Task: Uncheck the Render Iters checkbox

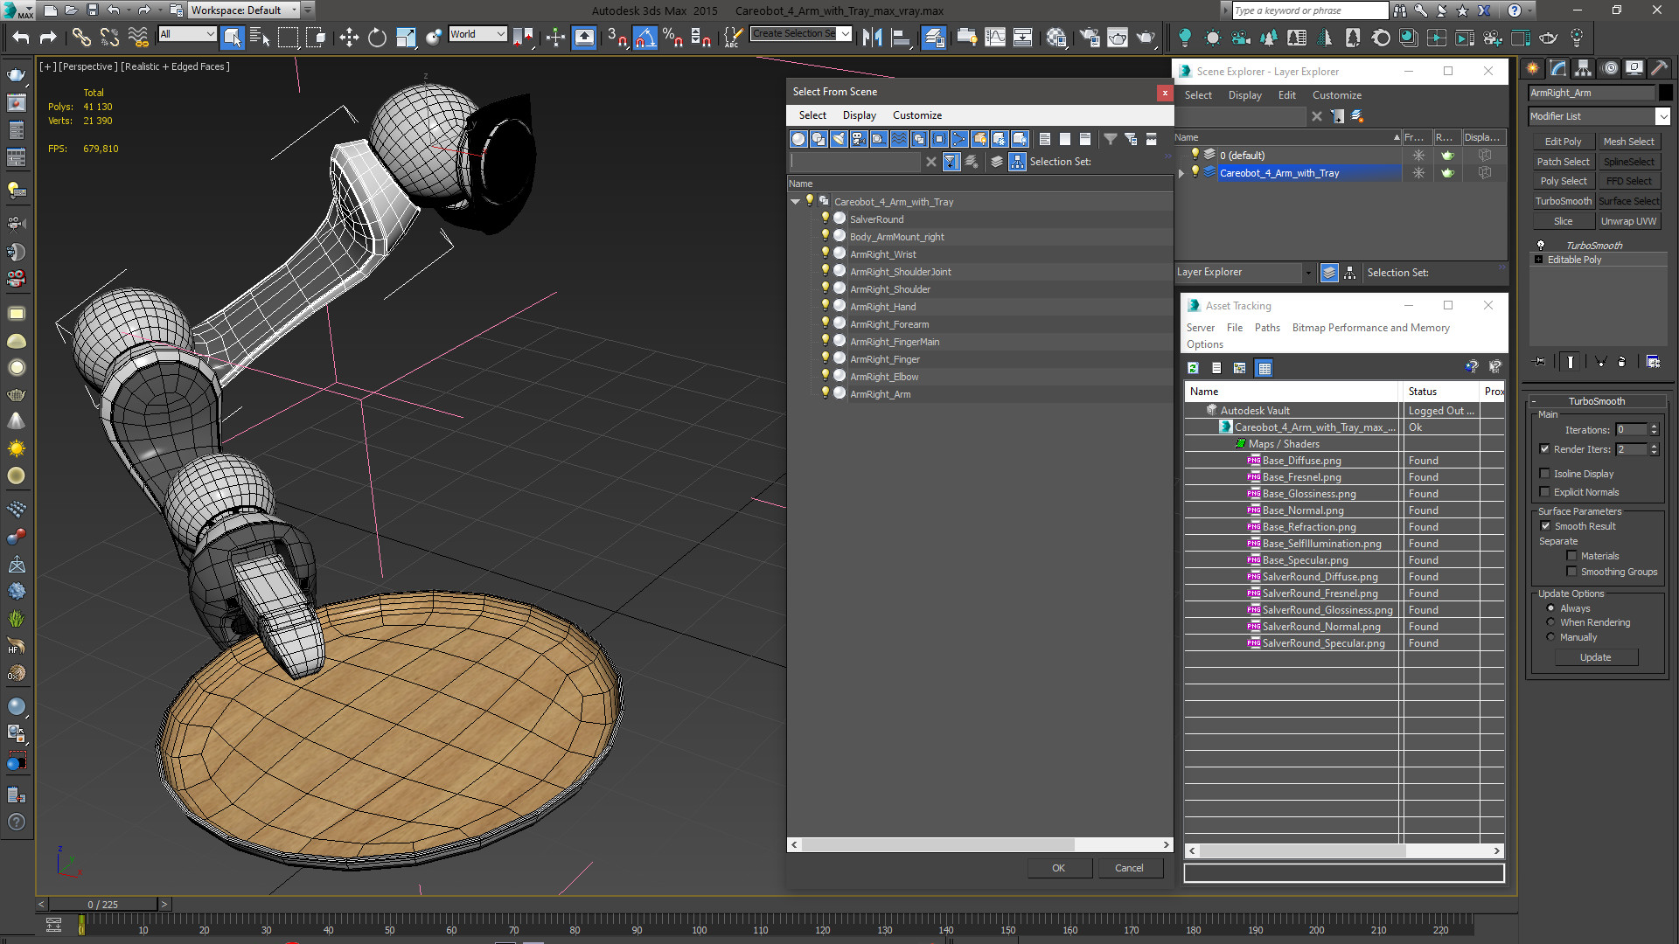Action: coord(1544,449)
